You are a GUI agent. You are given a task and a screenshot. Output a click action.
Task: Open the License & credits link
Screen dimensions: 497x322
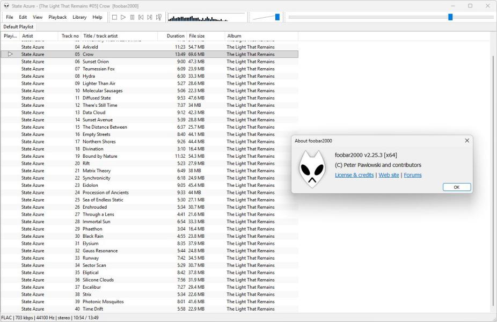[x=354, y=175]
